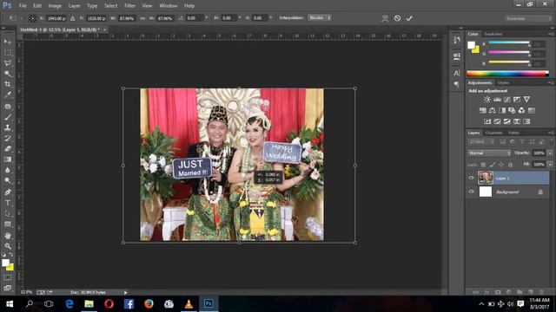Toggle relative positioning triangle for reference point
This screenshot has height=312, width=556.
[72, 18]
